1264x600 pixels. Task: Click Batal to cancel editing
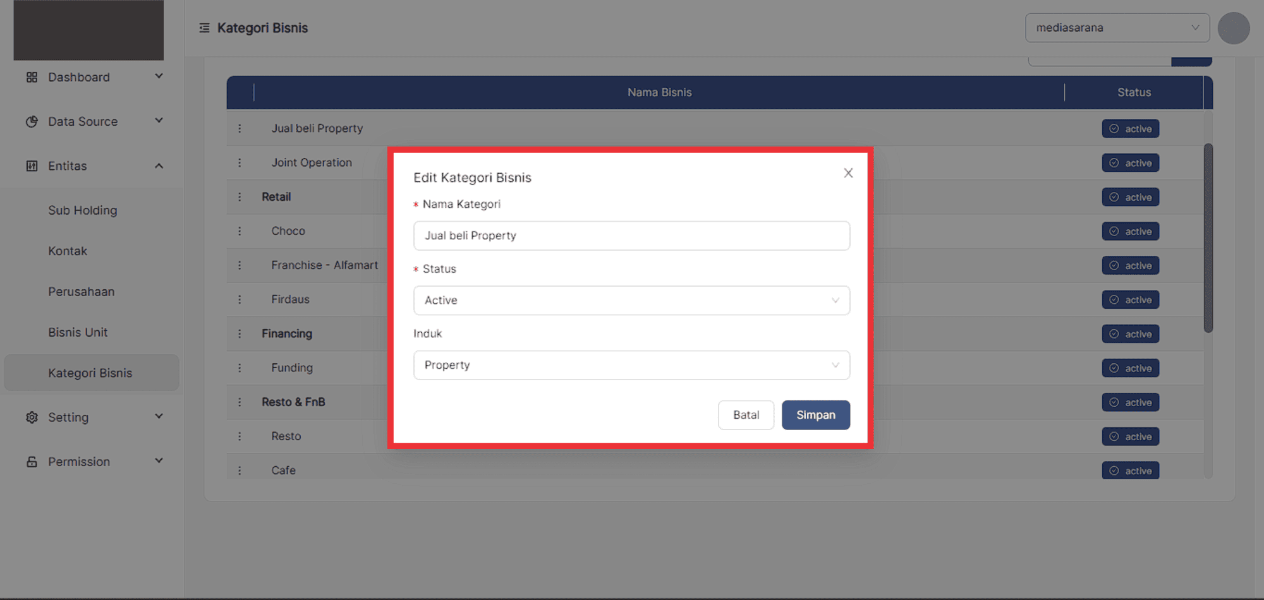click(x=746, y=415)
